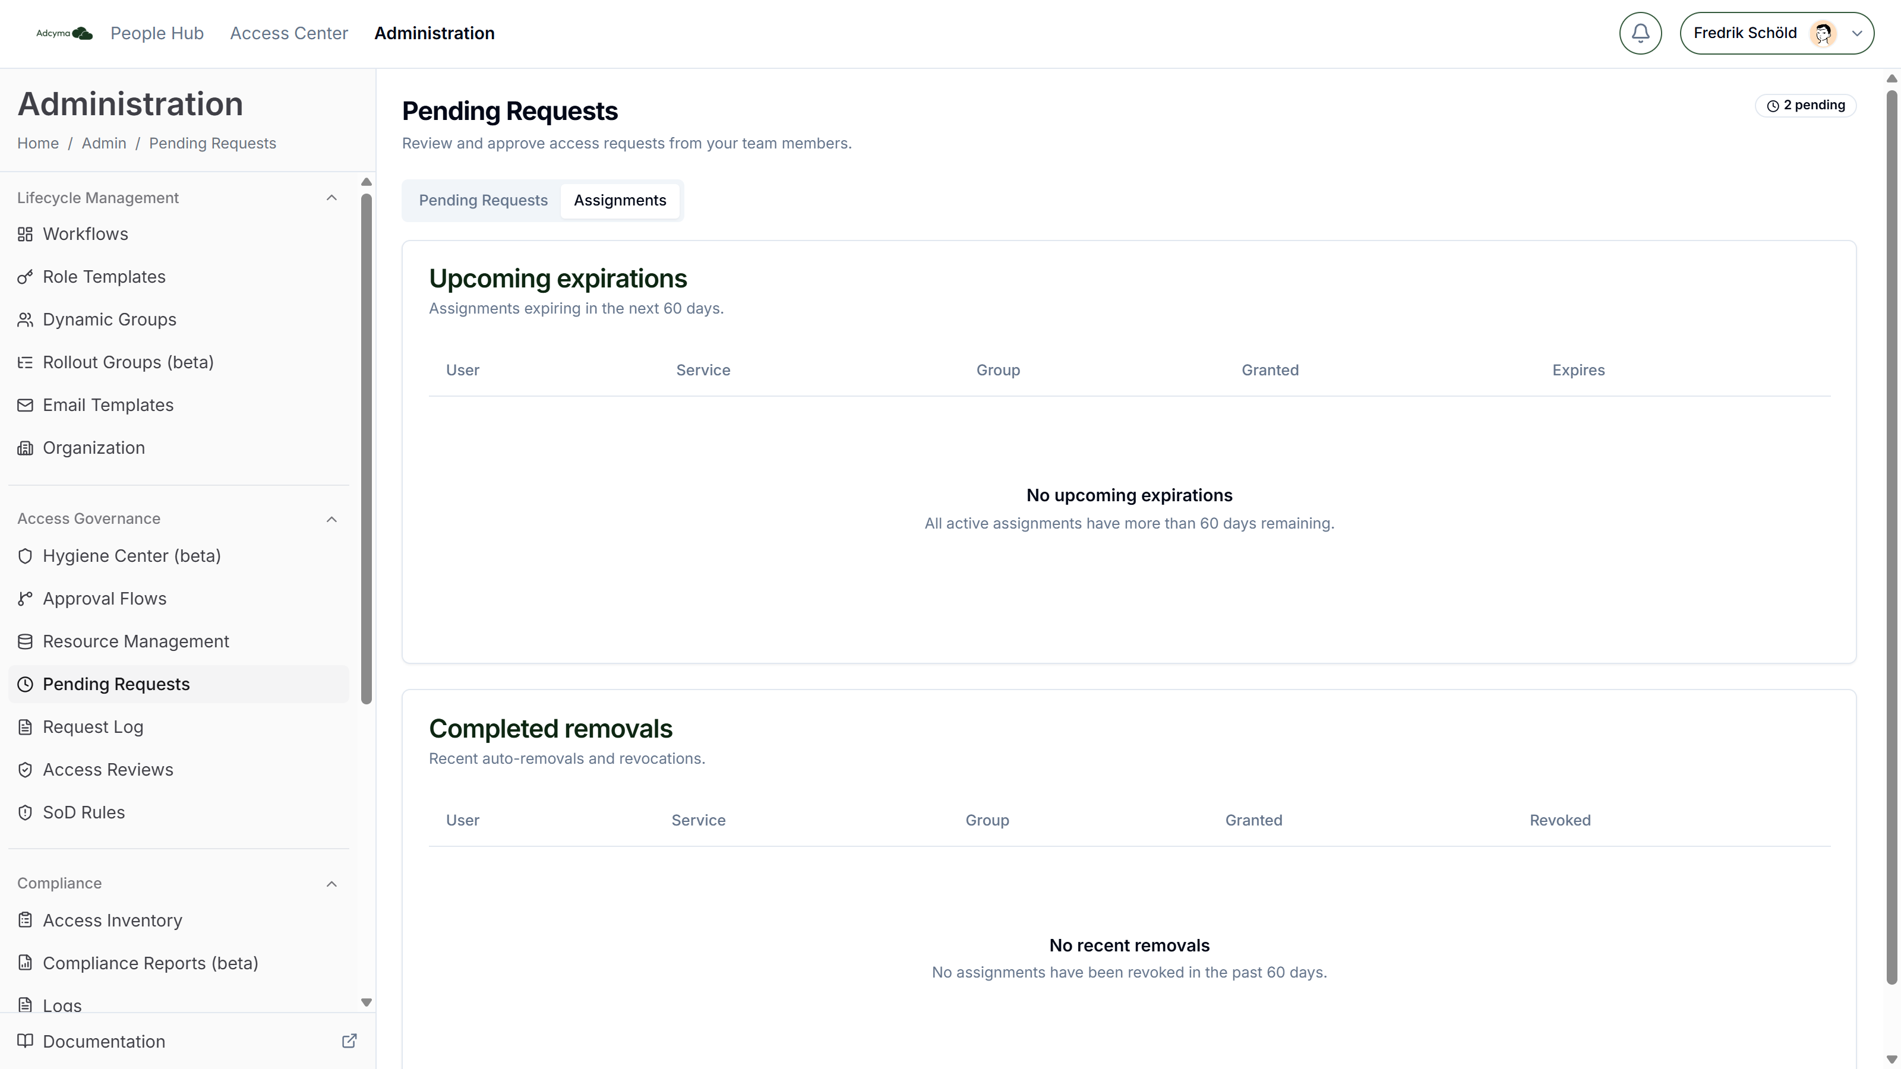Viewport: 1901px width, 1069px height.
Task: Open the notifications bell
Action: click(x=1640, y=33)
